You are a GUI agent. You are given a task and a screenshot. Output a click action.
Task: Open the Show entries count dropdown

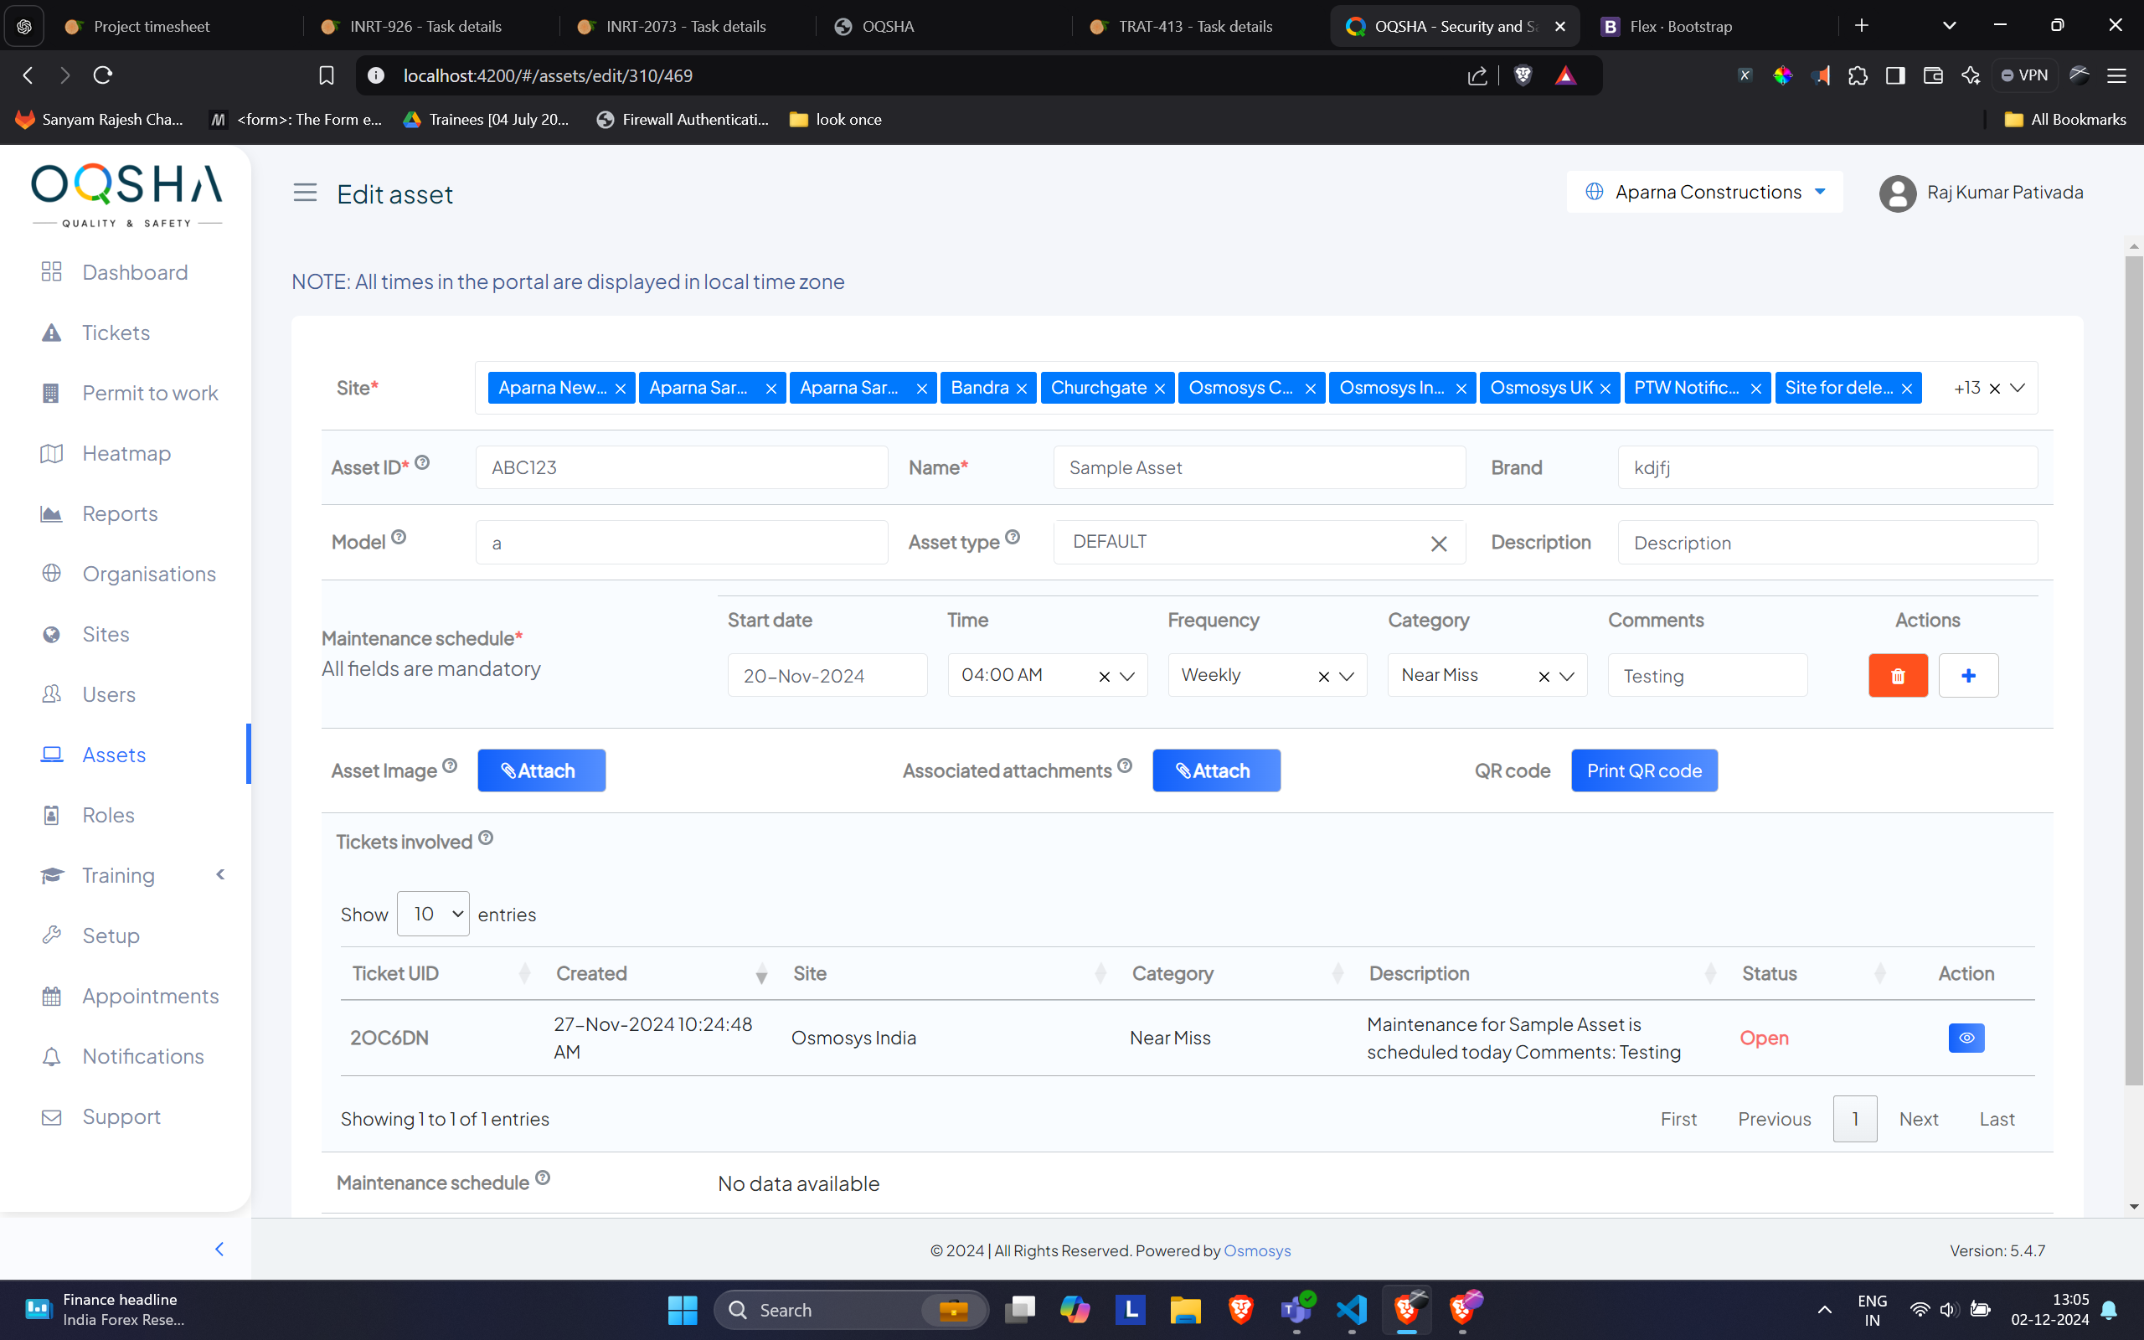coord(432,914)
